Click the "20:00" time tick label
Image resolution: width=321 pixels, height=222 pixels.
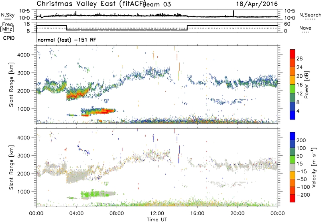pyautogui.click(x=237, y=214)
